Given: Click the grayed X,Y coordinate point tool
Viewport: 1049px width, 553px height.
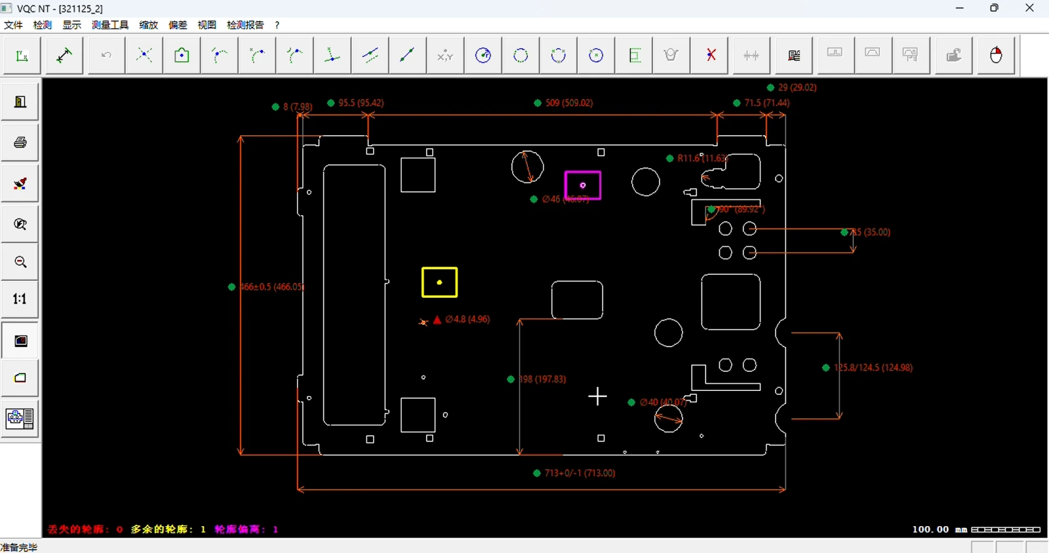Looking at the screenshot, I should point(445,55).
